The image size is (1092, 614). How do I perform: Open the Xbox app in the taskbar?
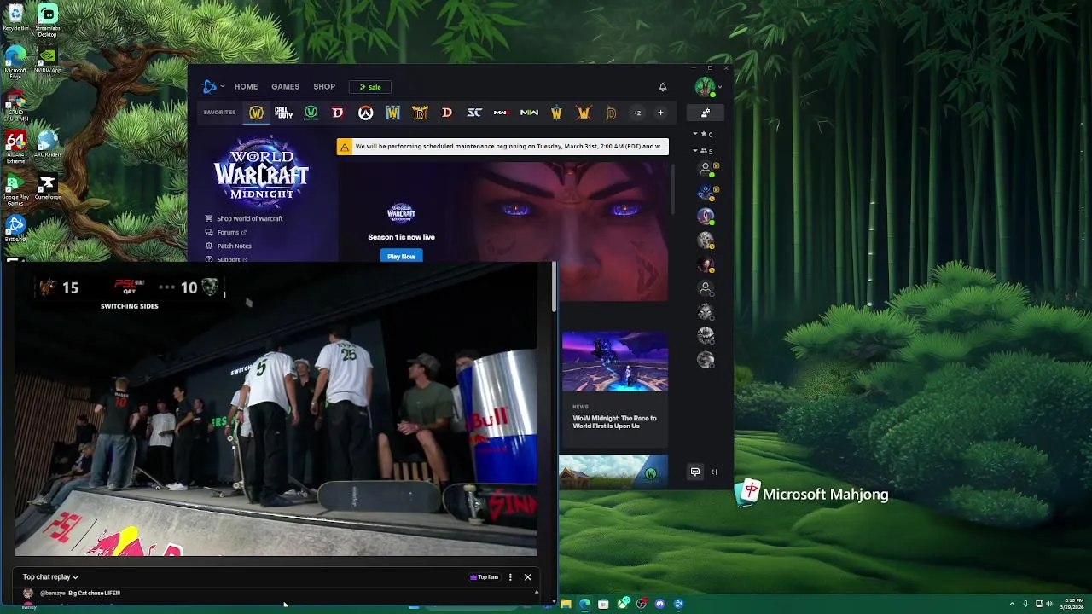pyautogui.click(x=623, y=604)
